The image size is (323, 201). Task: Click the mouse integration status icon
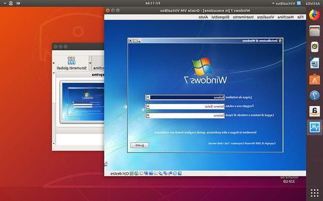[x=137, y=173]
